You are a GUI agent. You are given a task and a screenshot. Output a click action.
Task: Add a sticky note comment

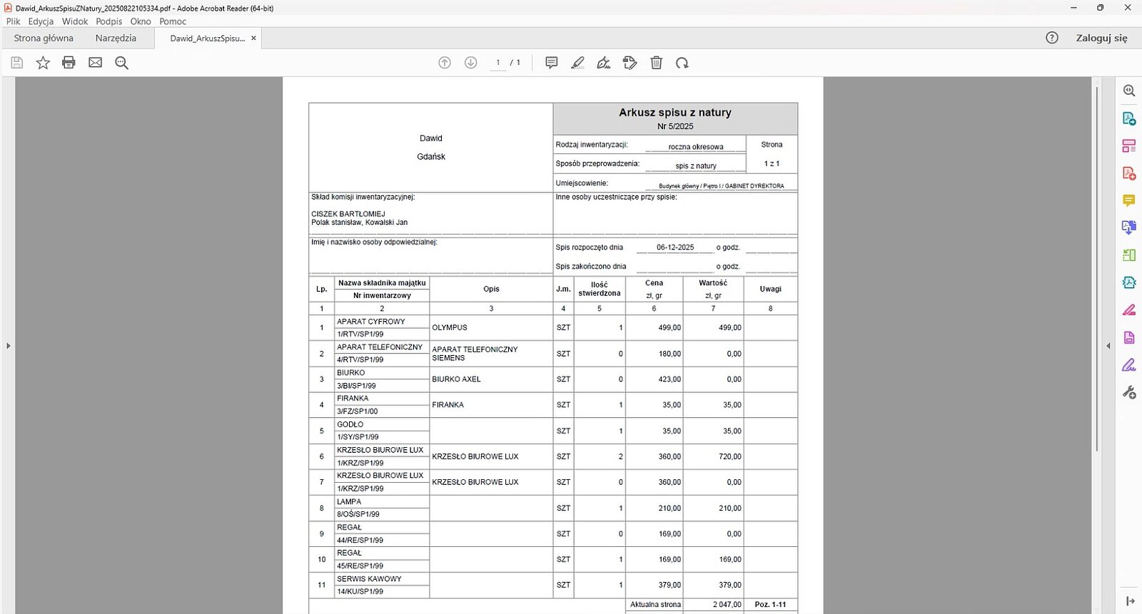click(x=551, y=63)
